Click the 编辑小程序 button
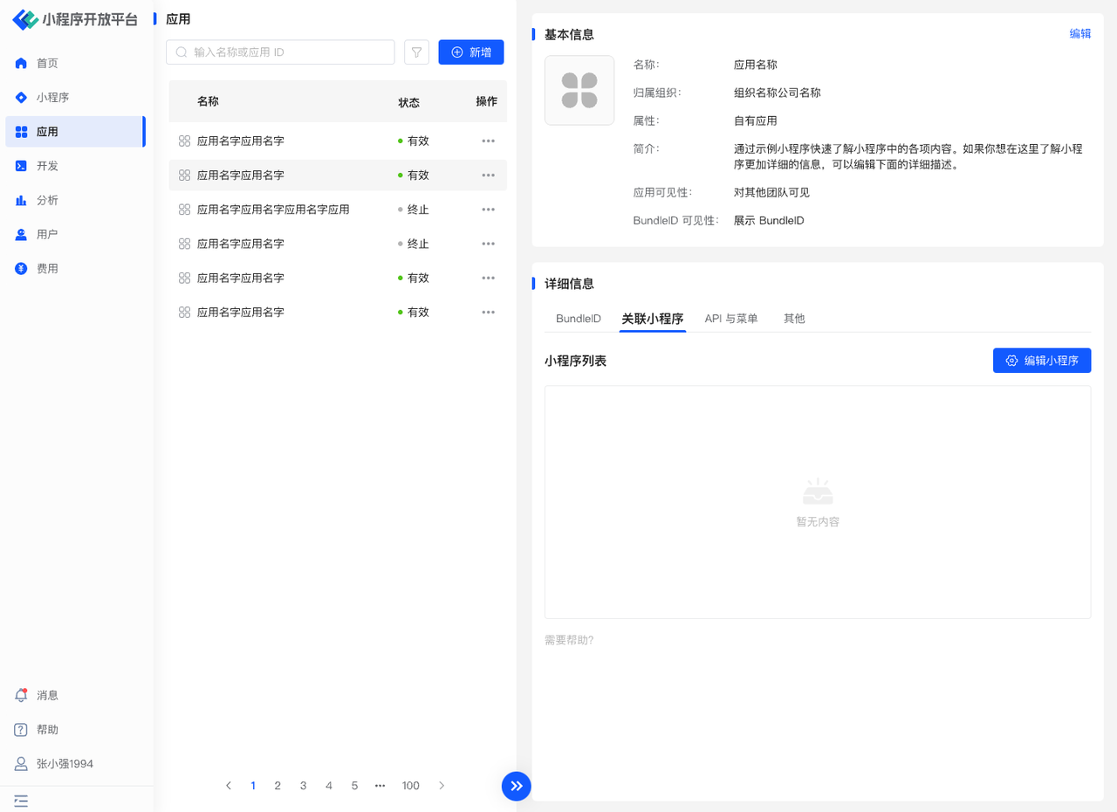The image size is (1117, 812). coord(1041,361)
